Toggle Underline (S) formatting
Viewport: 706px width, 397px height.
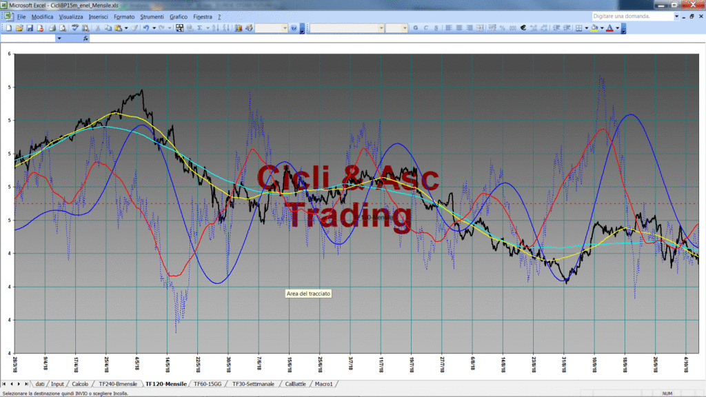[436, 28]
